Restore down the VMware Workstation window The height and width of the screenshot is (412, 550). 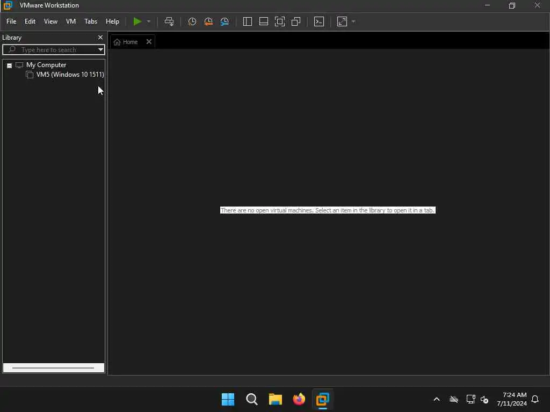512,5
